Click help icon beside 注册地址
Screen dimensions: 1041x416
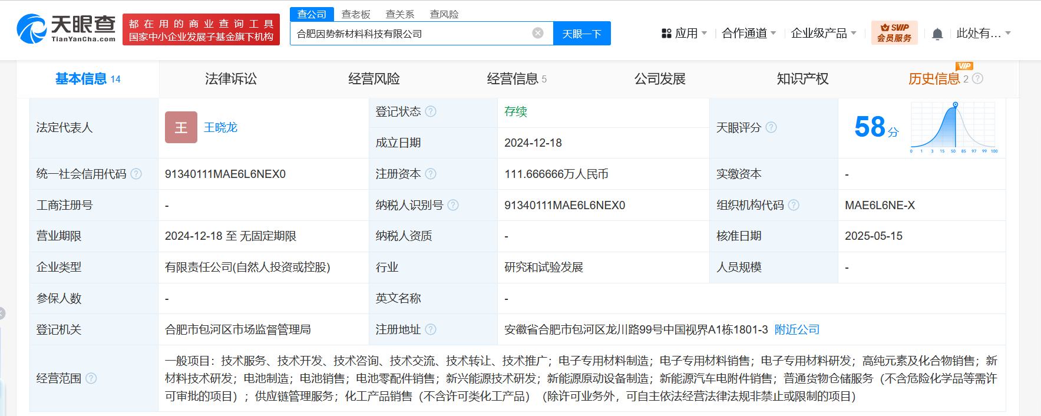[431, 329]
